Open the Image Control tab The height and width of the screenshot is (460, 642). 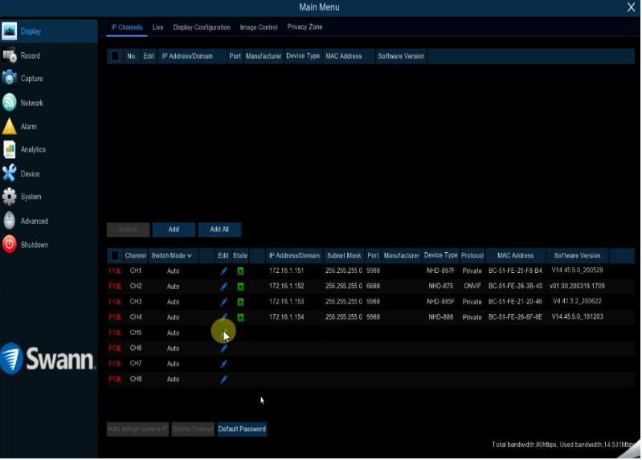259,27
